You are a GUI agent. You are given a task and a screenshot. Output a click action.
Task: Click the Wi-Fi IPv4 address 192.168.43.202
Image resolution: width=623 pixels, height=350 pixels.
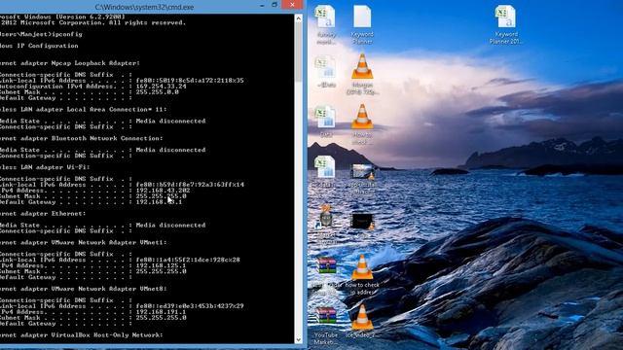163,191
